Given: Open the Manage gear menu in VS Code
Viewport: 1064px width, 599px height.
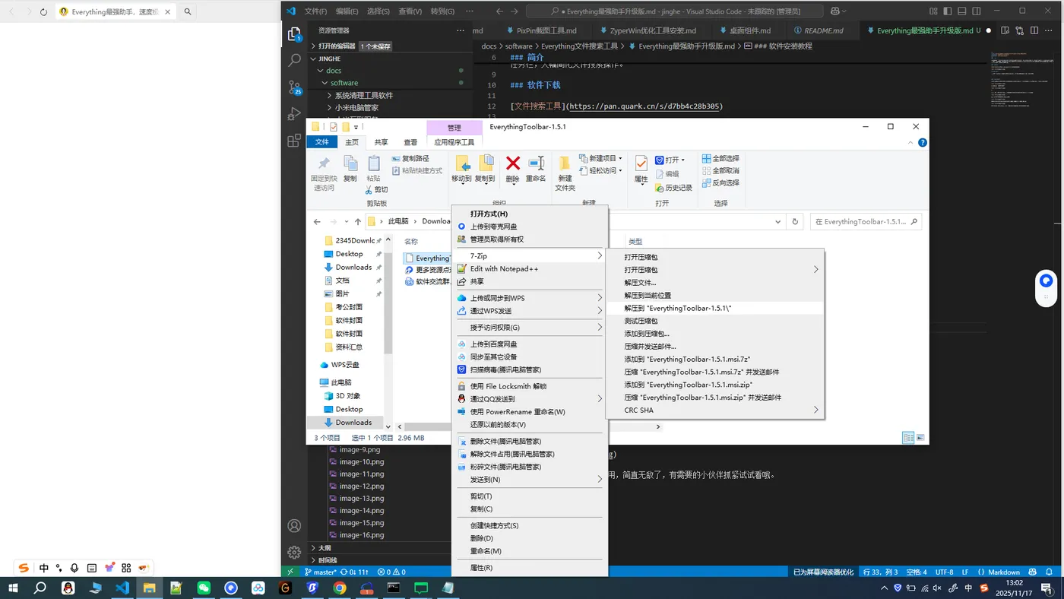Looking at the screenshot, I should [x=294, y=553].
